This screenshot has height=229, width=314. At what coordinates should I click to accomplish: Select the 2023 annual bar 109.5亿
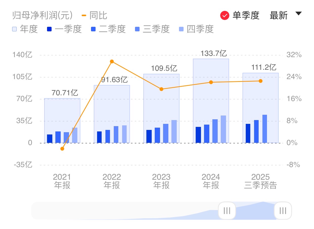[x=161, y=108]
